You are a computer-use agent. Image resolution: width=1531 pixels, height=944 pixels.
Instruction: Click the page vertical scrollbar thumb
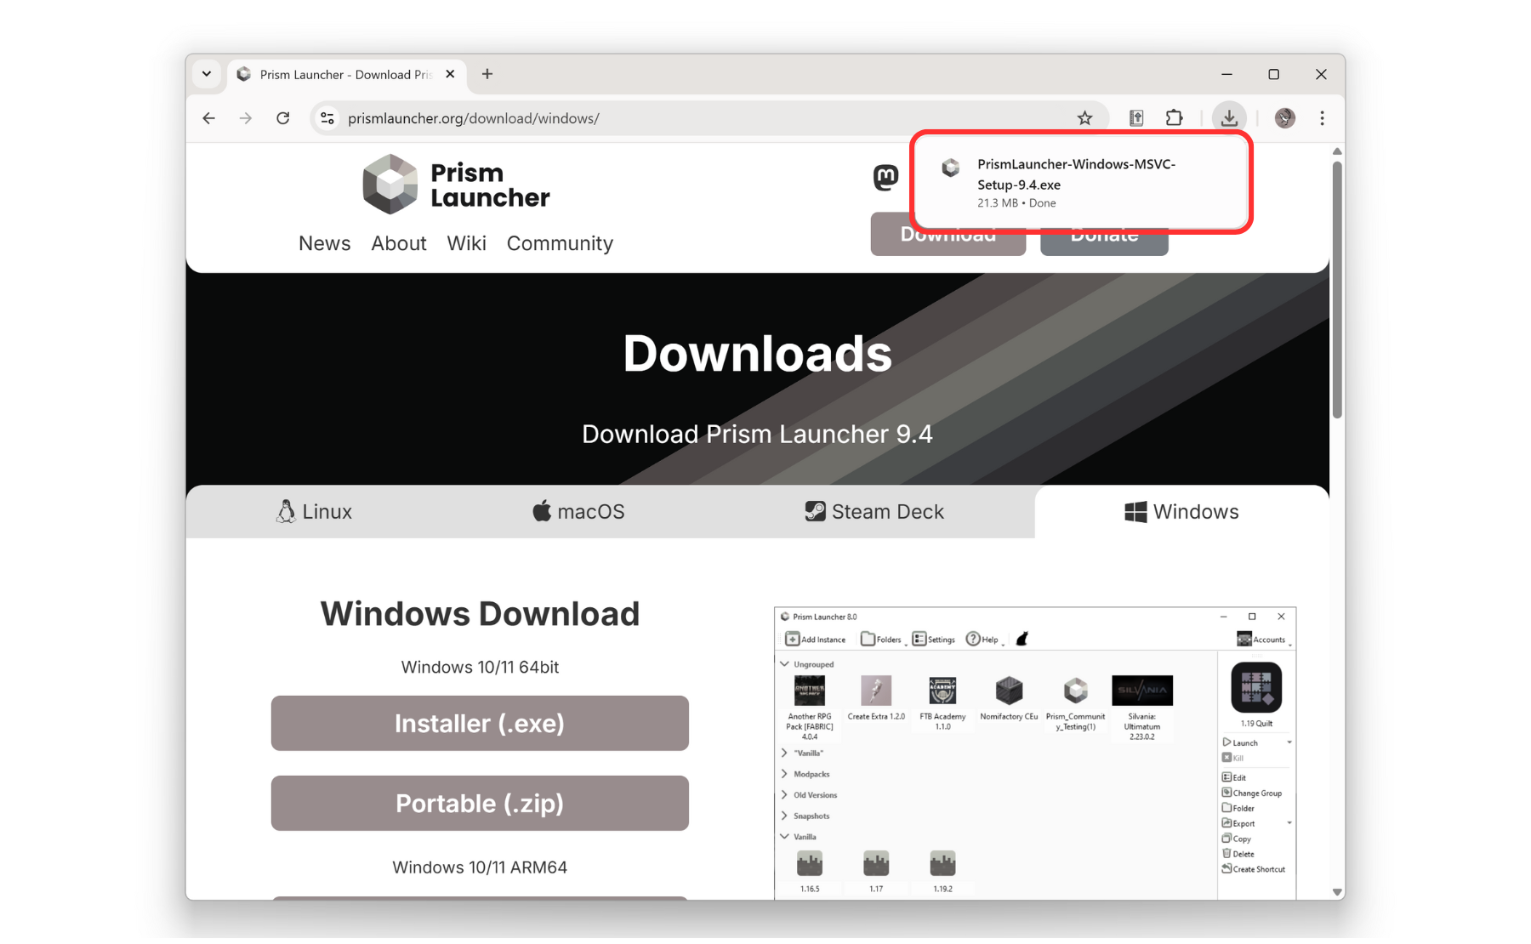1337,289
